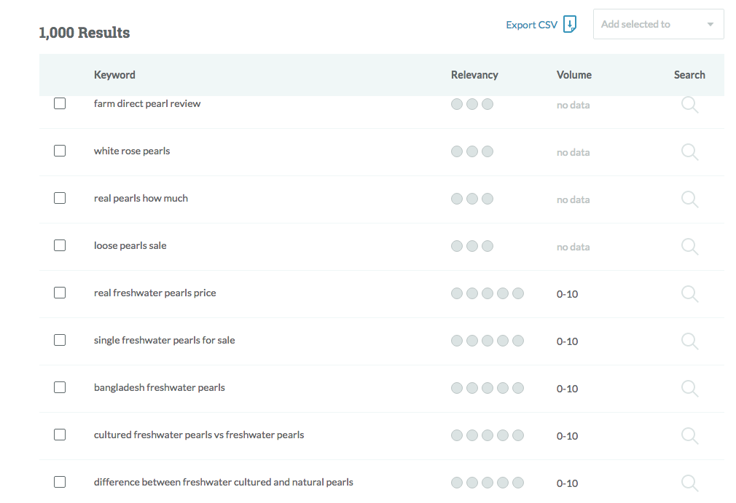
Task: Tick checkbox for bangladesh freshwater pearls
Action: [60, 387]
